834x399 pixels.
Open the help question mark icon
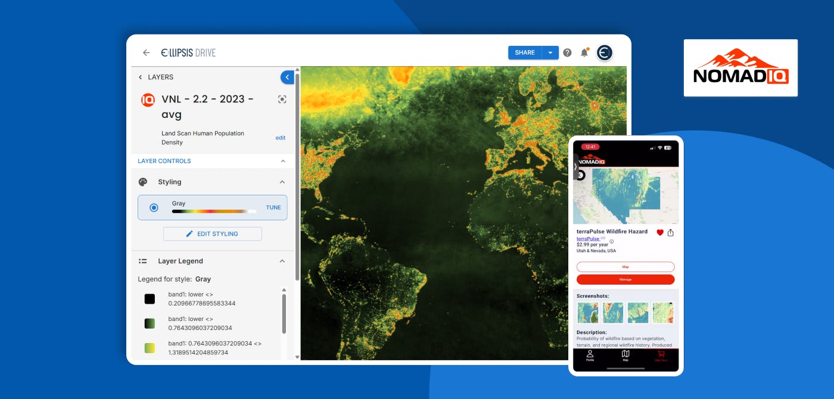[x=567, y=52]
